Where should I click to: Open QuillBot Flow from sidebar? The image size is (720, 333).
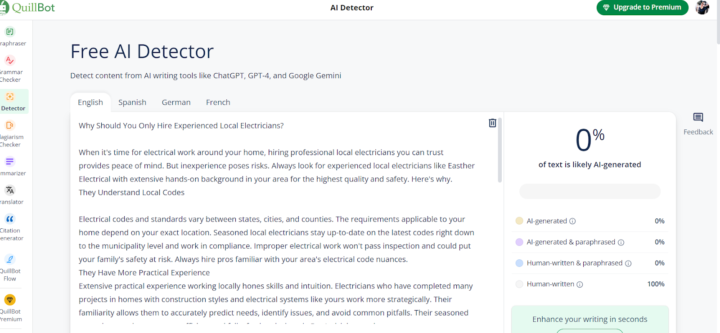[x=10, y=268]
